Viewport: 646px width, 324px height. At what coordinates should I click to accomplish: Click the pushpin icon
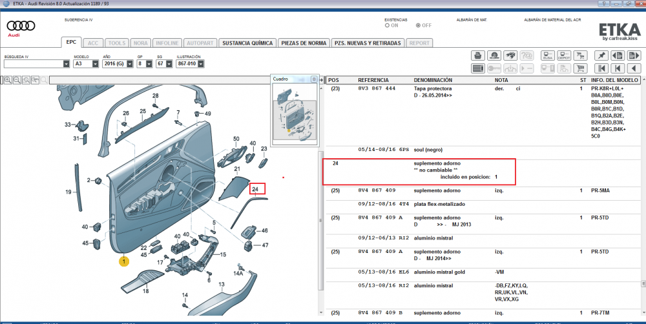pyautogui.click(x=601, y=56)
